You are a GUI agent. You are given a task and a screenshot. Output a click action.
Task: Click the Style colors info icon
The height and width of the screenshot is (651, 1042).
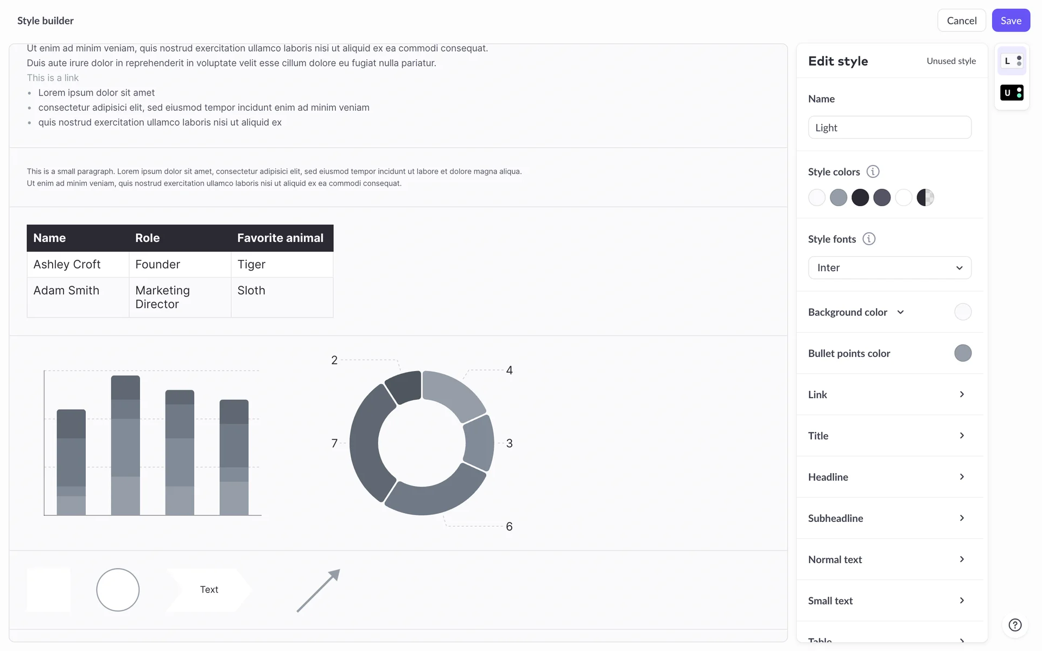point(873,172)
